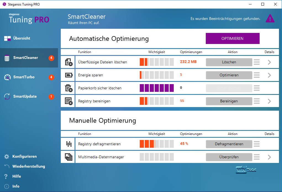
Task: Click the empty importance bar of Multimedia-Datenmanager
Action: (x=157, y=157)
